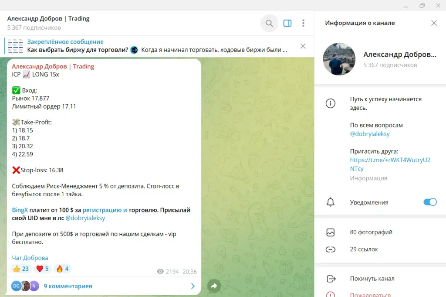Click the info circle icon
Screen dimensions: 446x297
tap(330, 103)
